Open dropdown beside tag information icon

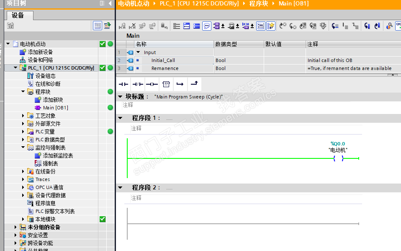pos(238,26)
